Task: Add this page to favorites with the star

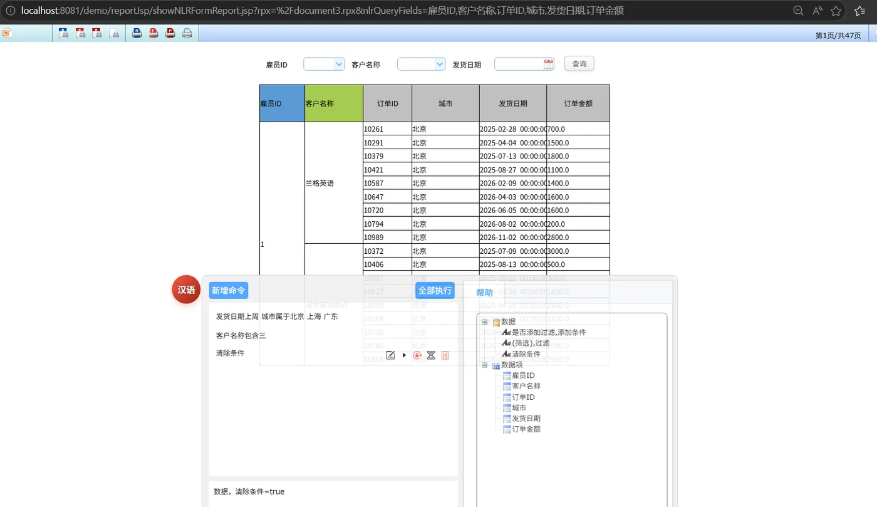Action: pos(836,11)
